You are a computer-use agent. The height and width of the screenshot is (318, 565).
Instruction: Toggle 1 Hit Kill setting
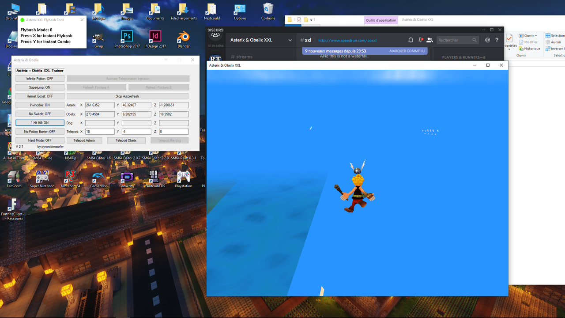[x=40, y=123]
